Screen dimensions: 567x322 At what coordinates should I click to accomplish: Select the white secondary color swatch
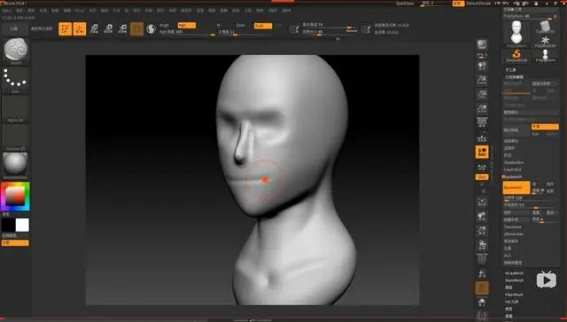point(22,225)
